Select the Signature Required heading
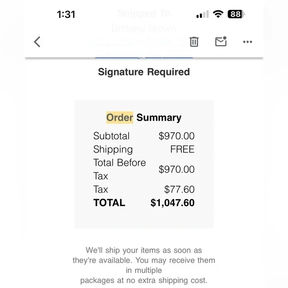 [x=144, y=72]
